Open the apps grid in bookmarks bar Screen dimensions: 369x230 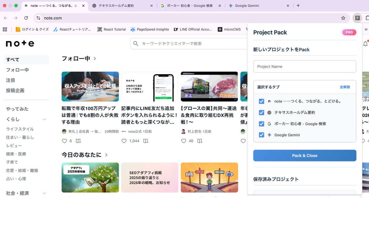tap(5, 29)
